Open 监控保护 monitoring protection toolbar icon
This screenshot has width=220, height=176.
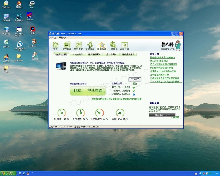pos(78,46)
